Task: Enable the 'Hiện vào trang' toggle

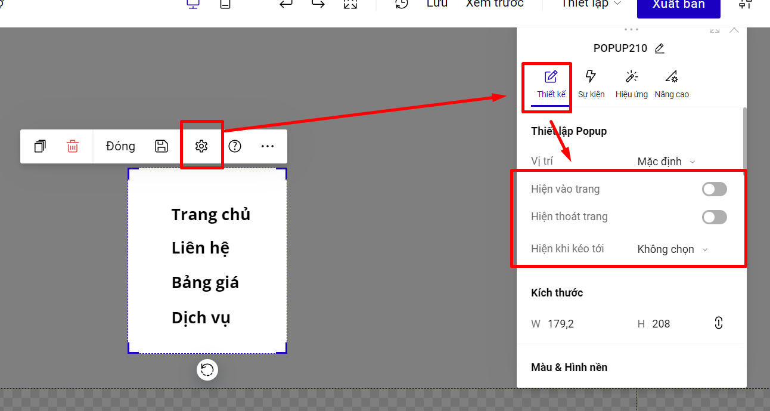Action: (714, 190)
